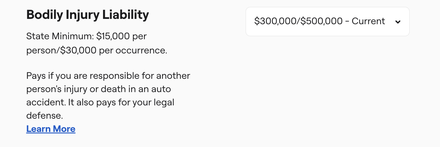
Task: Click the word Liability in the heading
Action: [126, 15]
